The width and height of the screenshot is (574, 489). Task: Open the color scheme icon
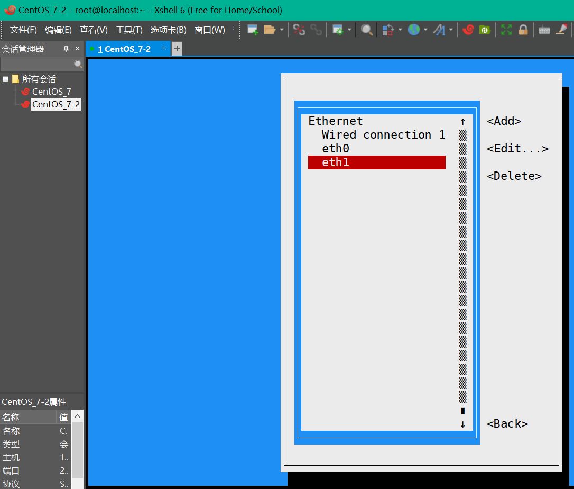(x=387, y=30)
